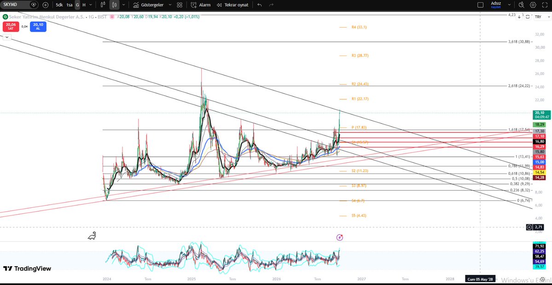This screenshot has width=552, height=285.
Task: Toggle auto-fit scale bracket icon
Action: pos(527,17)
